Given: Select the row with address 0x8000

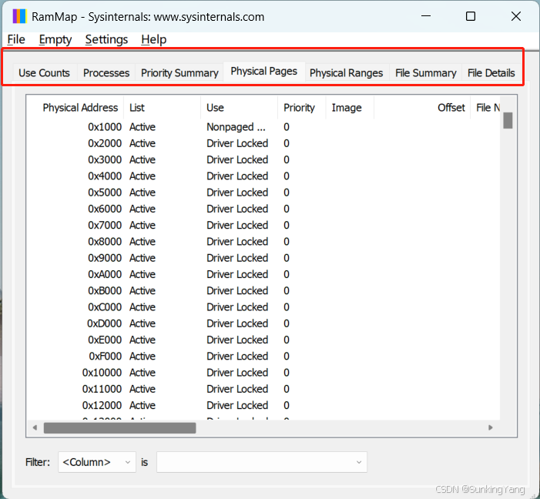Looking at the screenshot, I should 263,241.
